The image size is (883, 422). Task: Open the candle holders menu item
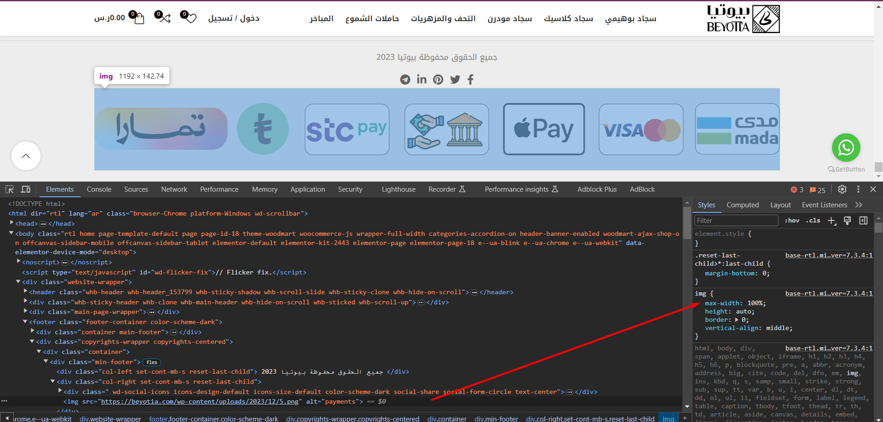coord(372,18)
